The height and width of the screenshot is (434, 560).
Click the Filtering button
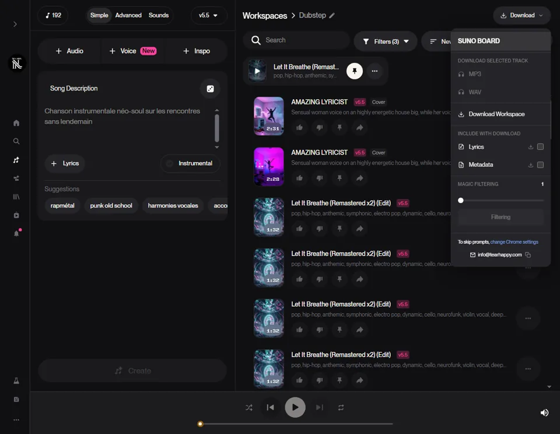point(501,217)
